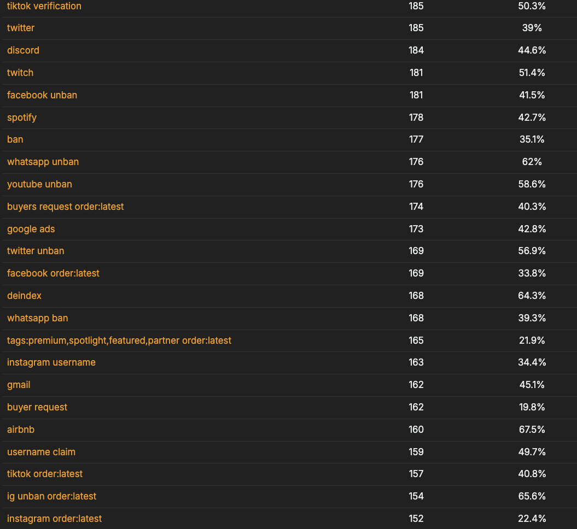This screenshot has width=577, height=529.
Task: Select the "facebook unban" link
Action: click(42, 95)
